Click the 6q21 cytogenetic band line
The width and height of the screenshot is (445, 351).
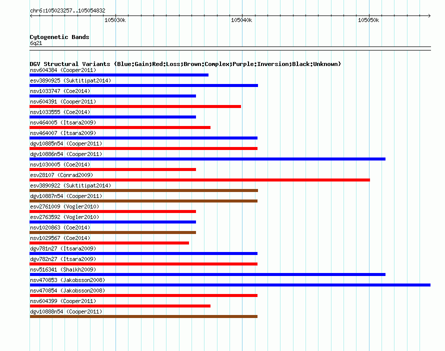coord(230,48)
